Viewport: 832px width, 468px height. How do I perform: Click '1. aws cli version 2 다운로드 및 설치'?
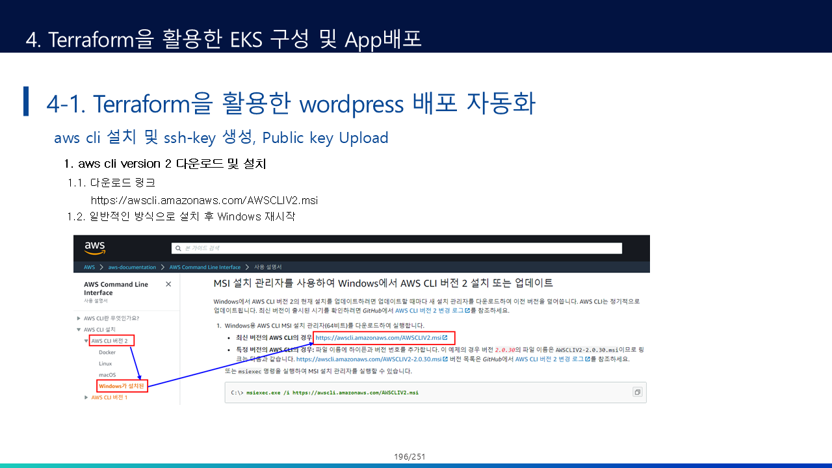click(x=165, y=164)
